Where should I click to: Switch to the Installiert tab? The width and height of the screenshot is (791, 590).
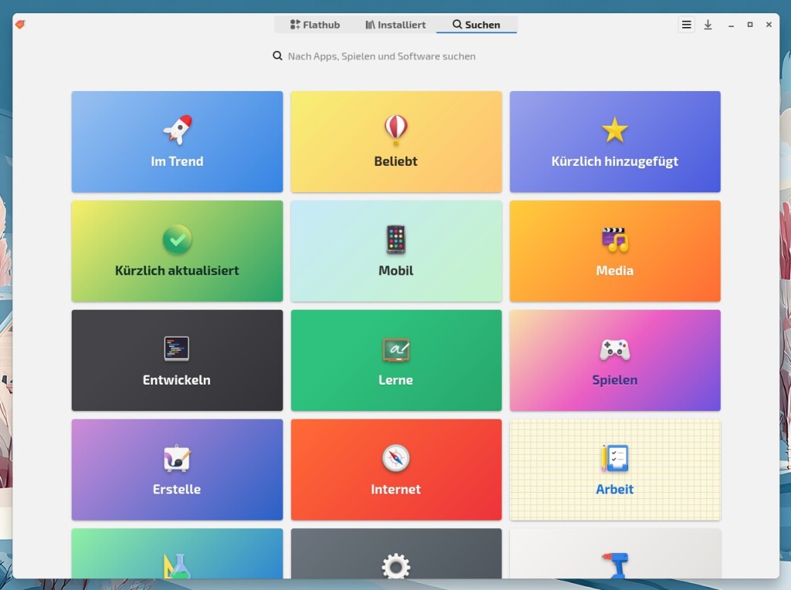pos(395,25)
